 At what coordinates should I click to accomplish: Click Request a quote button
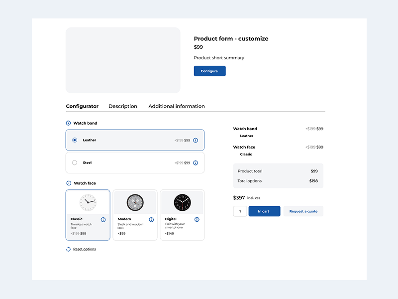point(303,211)
